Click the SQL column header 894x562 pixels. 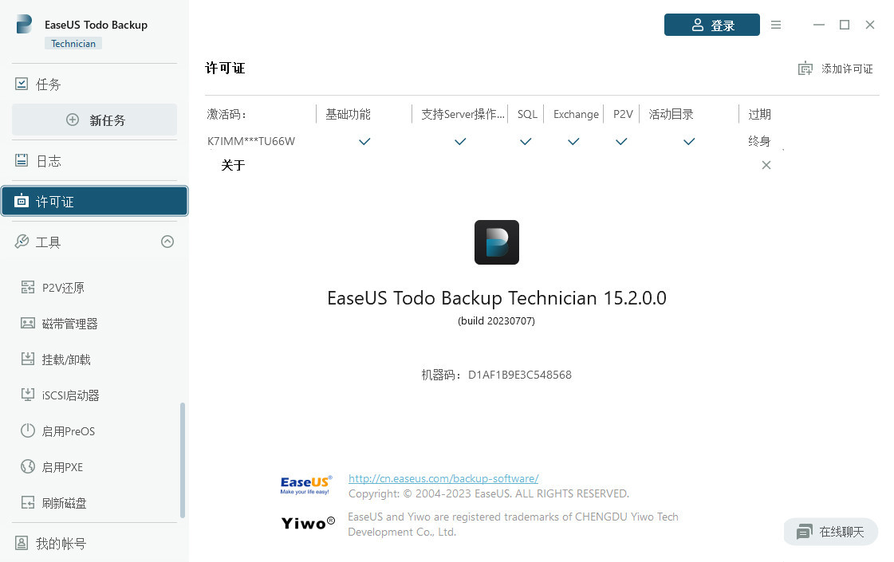click(x=527, y=114)
